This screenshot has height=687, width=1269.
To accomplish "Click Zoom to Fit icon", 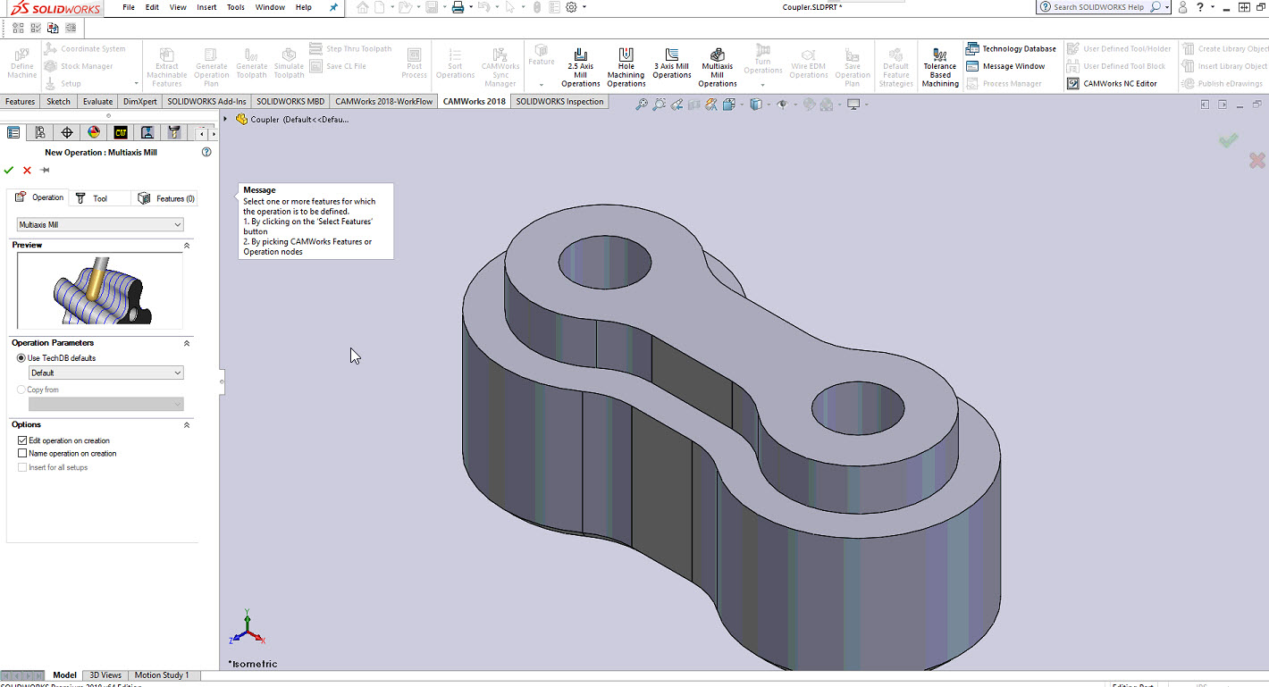I will (x=642, y=105).
